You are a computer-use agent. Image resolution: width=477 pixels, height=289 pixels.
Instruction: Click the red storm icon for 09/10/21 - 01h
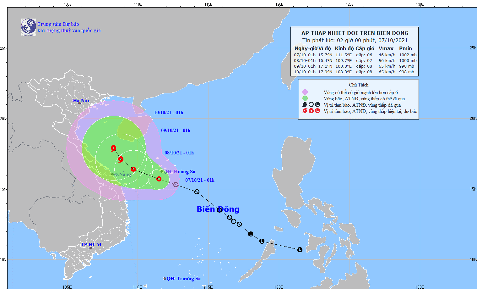tap(121, 159)
